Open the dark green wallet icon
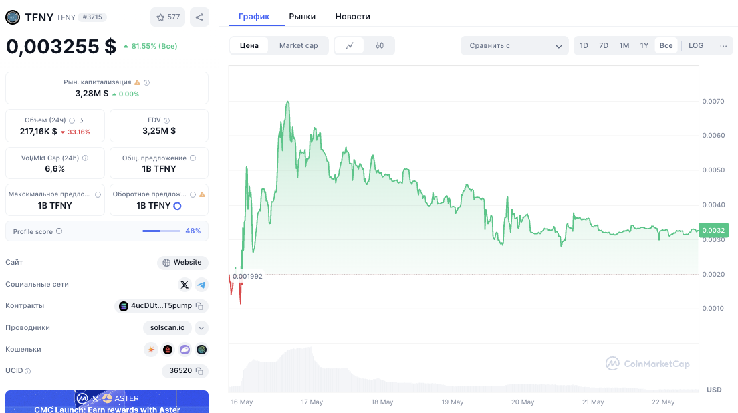 (201, 350)
